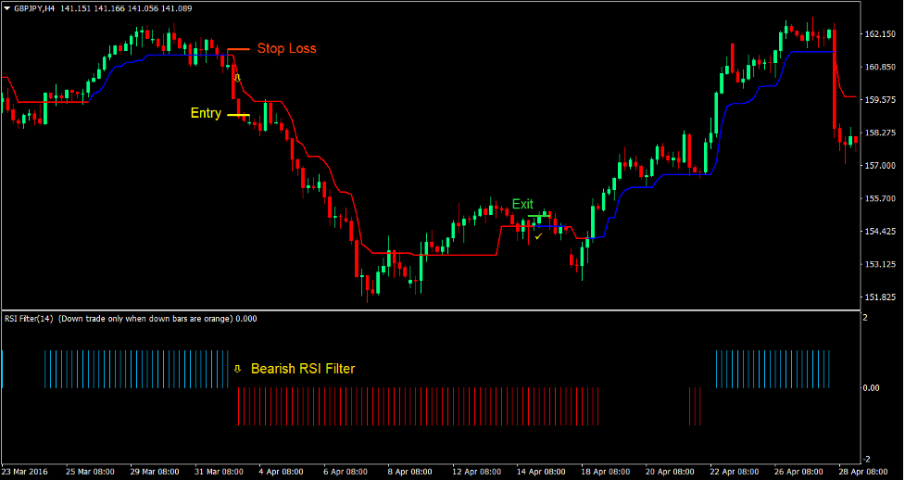Click the 12 Apr 08:00 time label

[x=477, y=472]
